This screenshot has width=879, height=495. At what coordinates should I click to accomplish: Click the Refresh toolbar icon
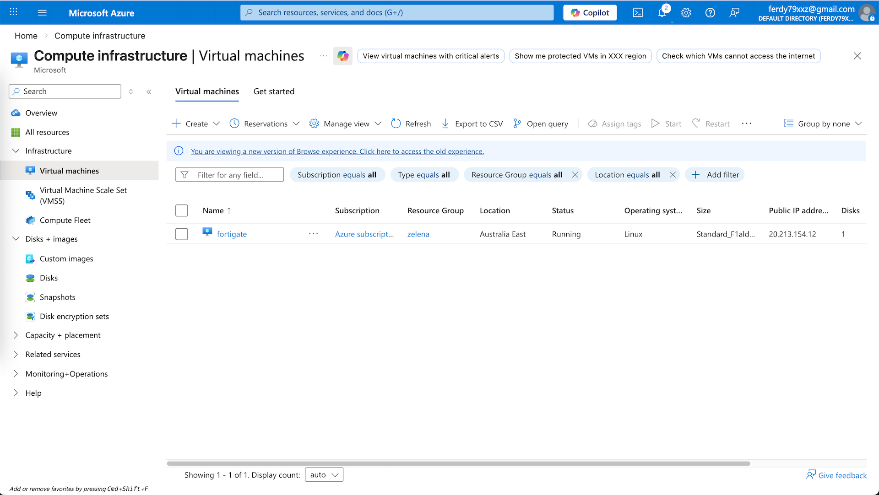[396, 124]
